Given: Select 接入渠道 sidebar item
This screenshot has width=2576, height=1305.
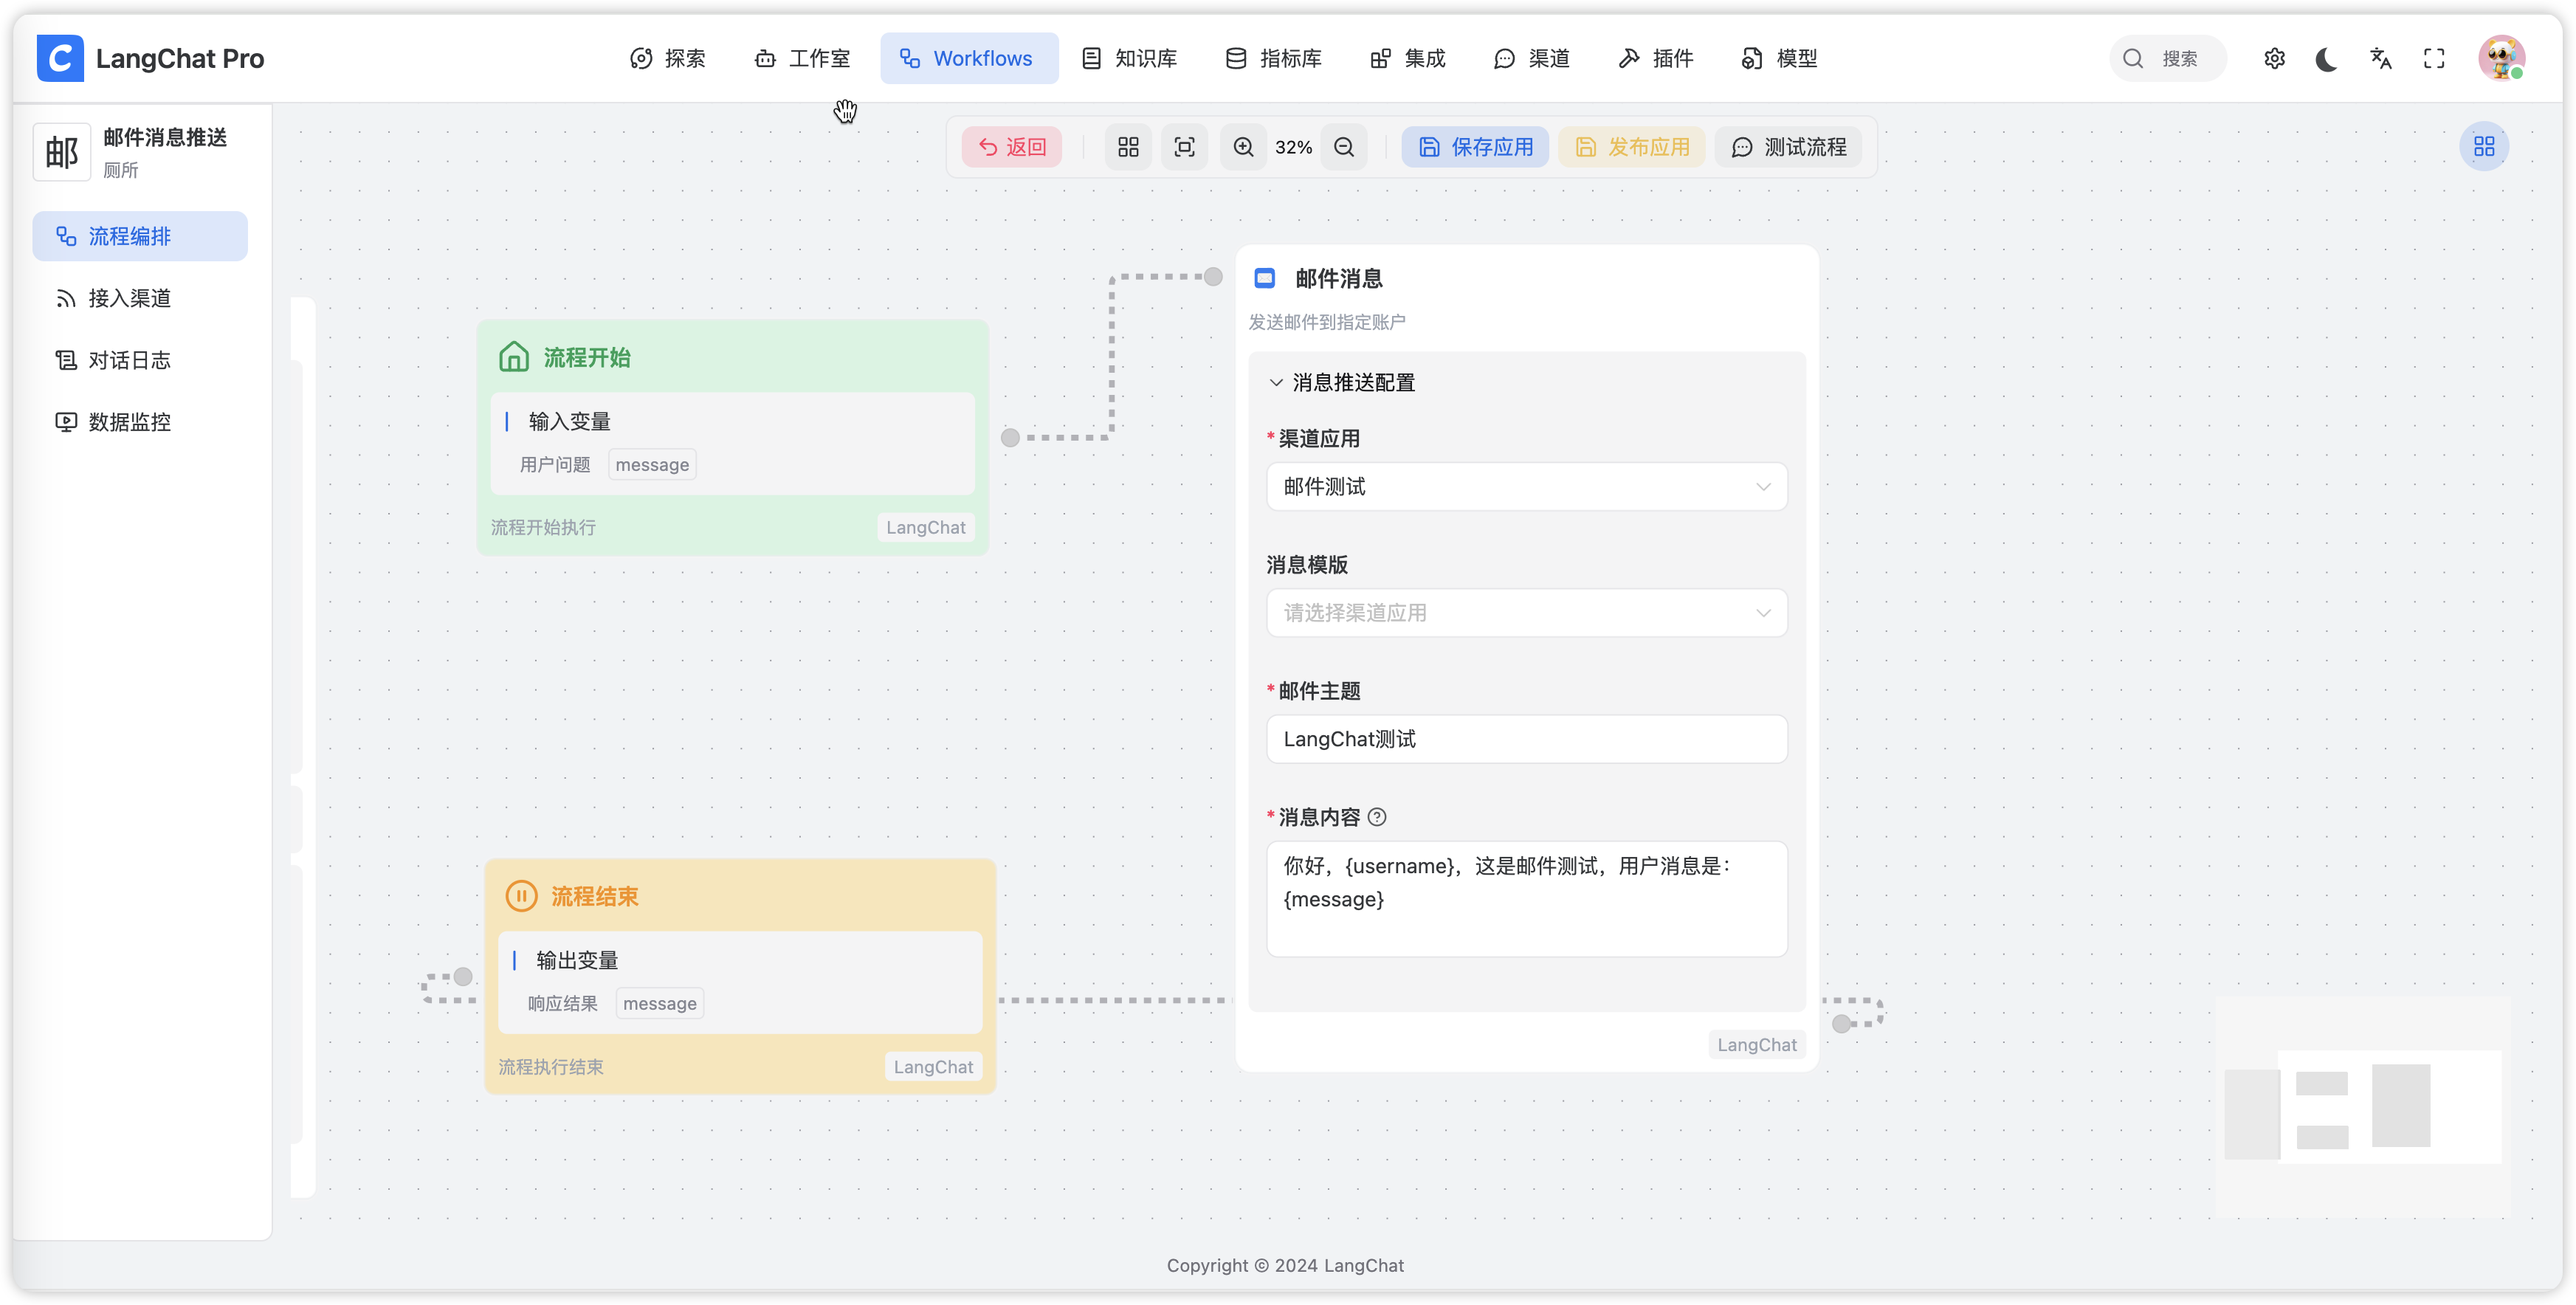Looking at the screenshot, I should coord(129,298).
